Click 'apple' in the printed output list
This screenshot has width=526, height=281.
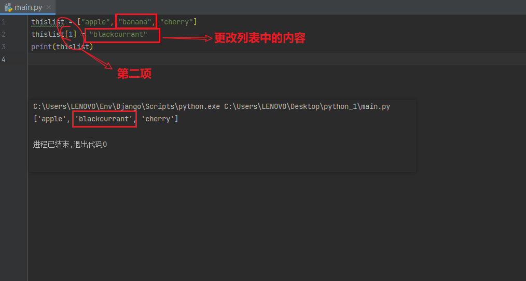(x=52, y=119)
